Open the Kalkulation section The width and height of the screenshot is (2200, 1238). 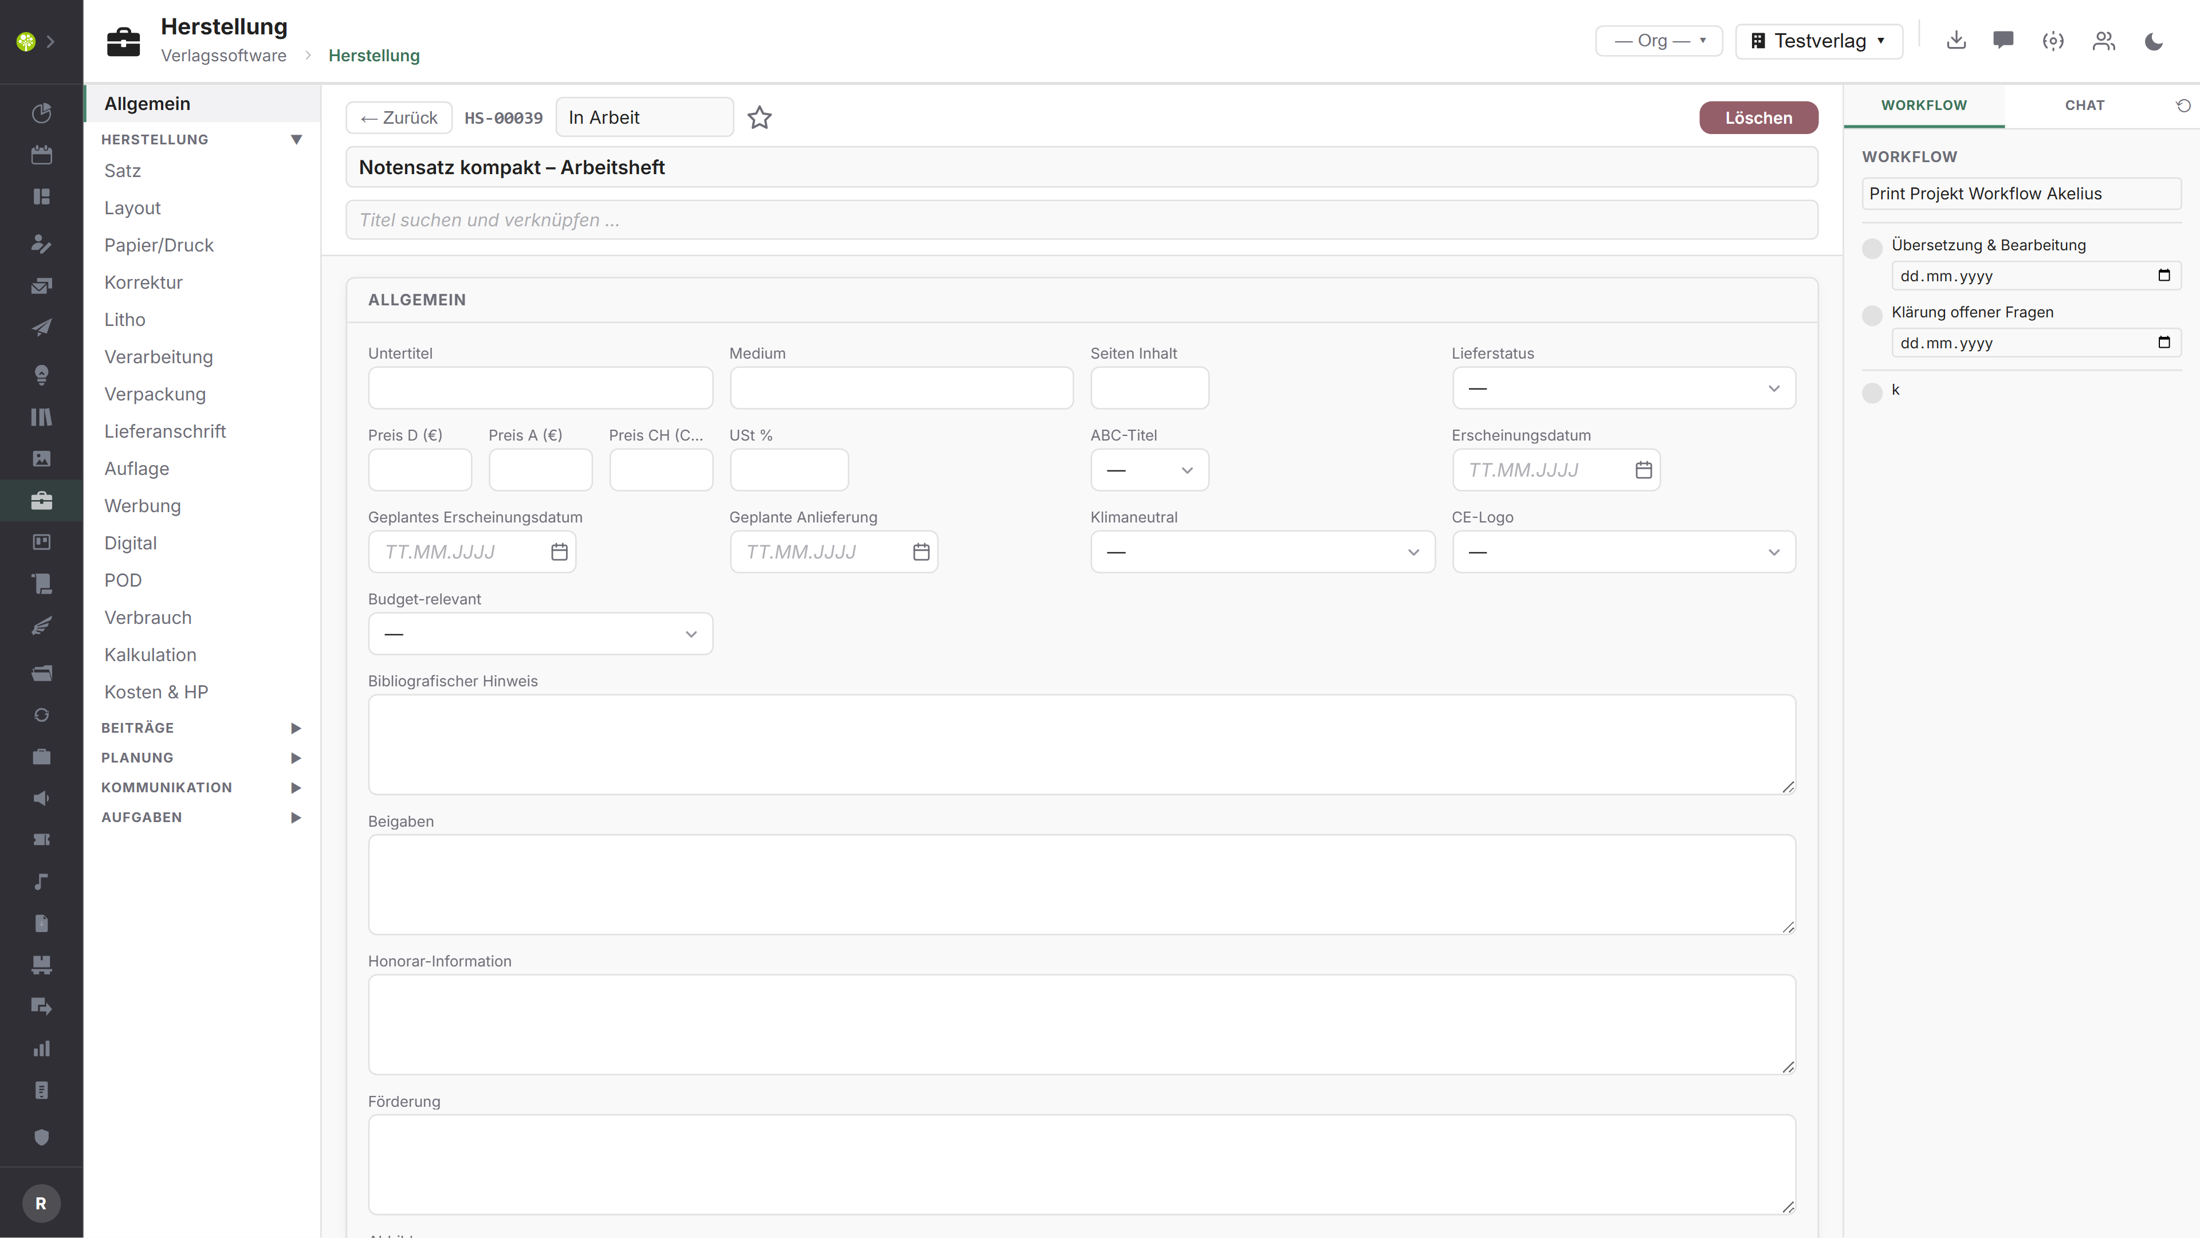(x=202, y=655)
